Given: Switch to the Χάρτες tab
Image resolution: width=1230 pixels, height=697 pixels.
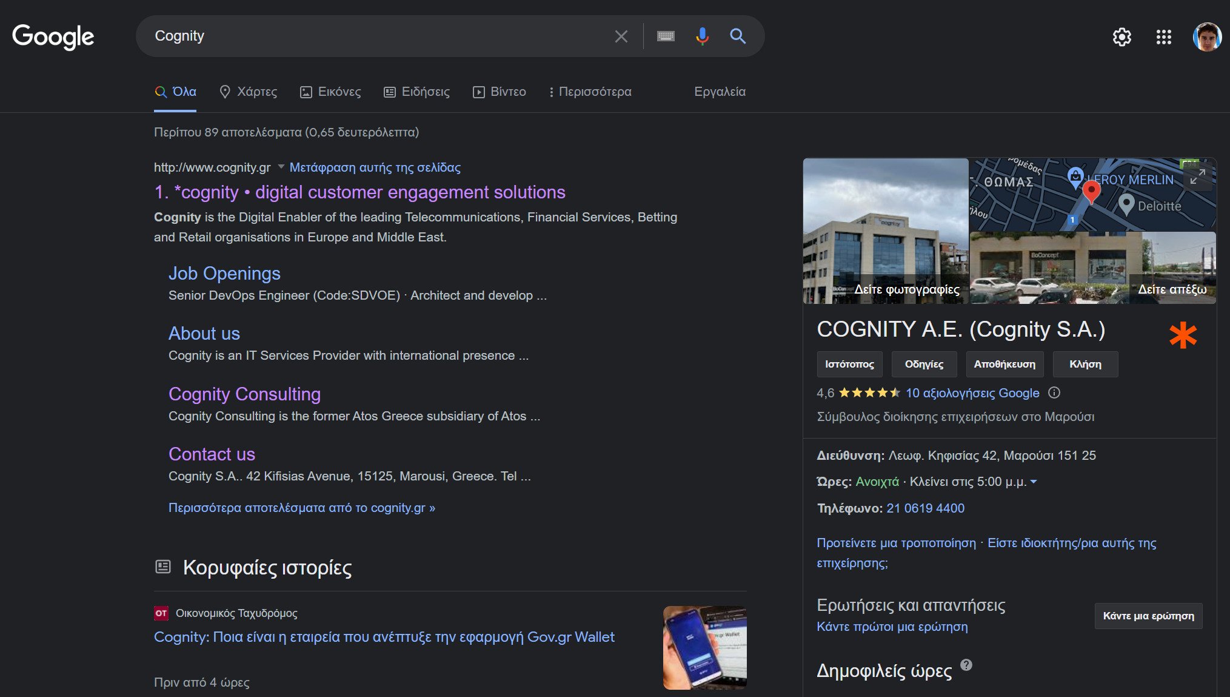Looking at the screenshot, I should [248, 92].
